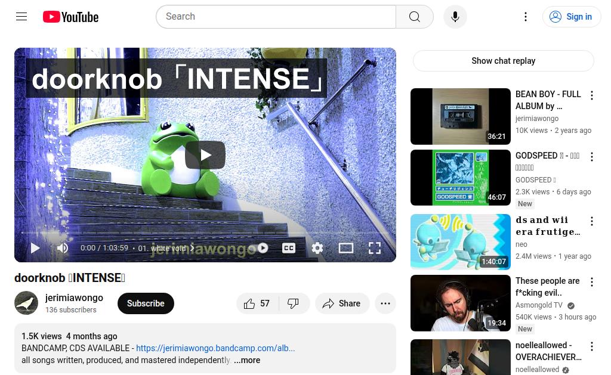Share the video
611x375 pixels.
click(342, 303)
